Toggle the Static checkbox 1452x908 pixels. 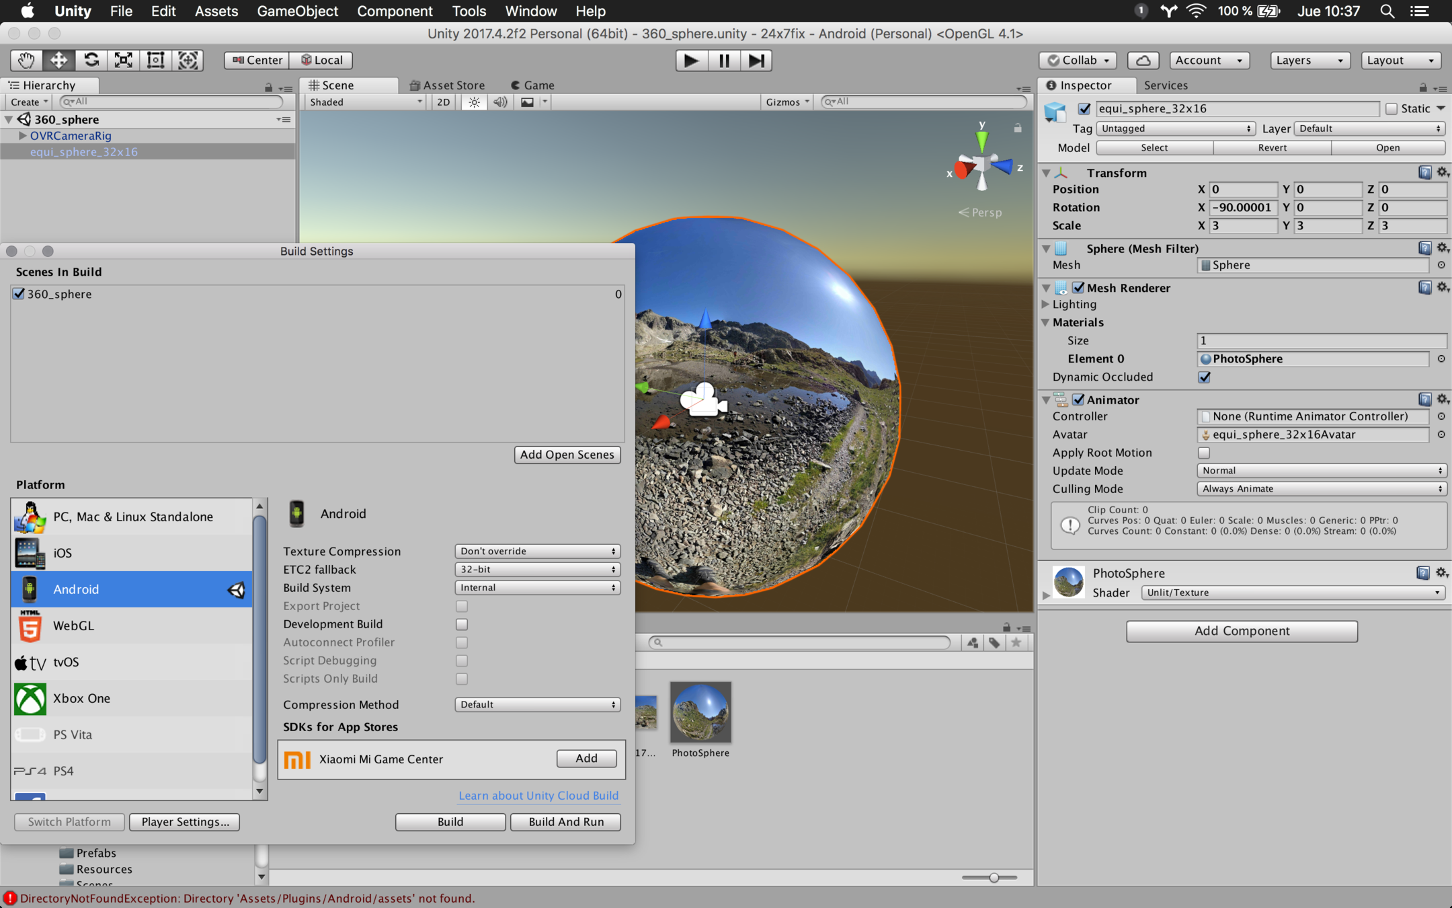tap(1391, 108)
